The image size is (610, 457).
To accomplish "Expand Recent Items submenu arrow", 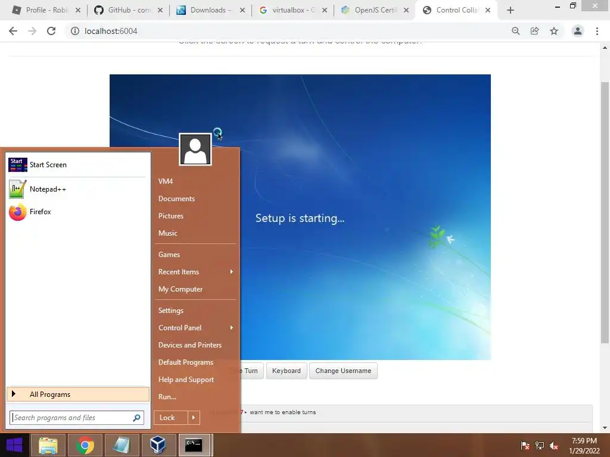I will (232, 272).
